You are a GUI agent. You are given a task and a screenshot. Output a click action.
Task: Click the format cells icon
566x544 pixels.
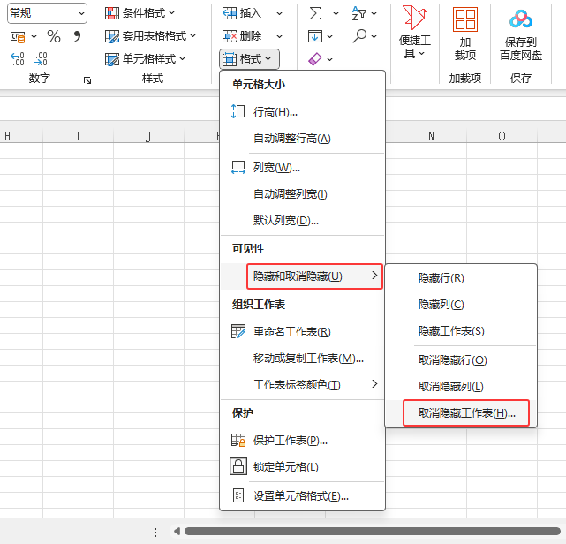tap(238, 495)
